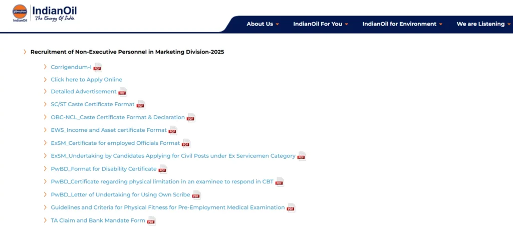Click the chevron beside PwBD_Format for Disability Certificate
This screenshot has height=228, width=513.
[x=45, y=169]
